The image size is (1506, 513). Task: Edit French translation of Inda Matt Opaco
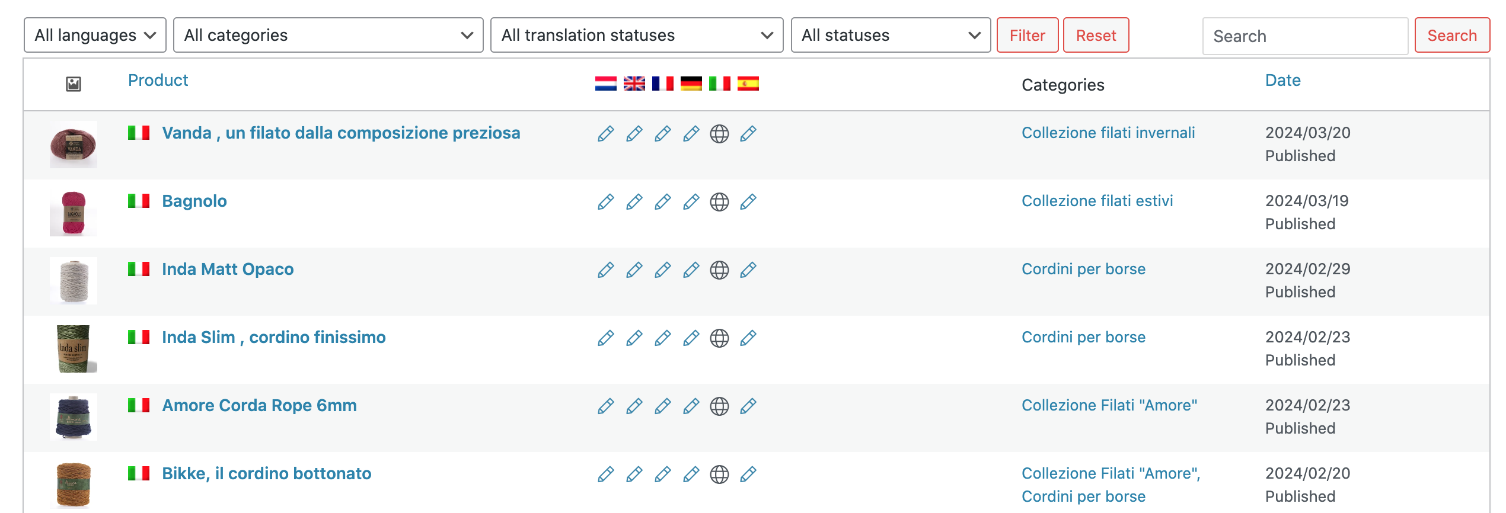click(662, 270)
